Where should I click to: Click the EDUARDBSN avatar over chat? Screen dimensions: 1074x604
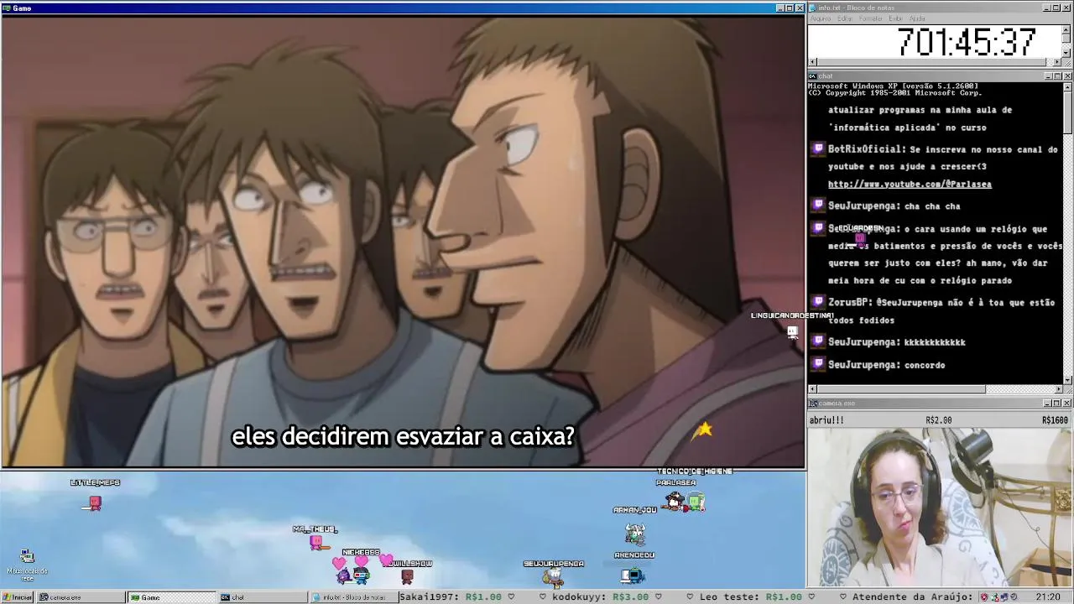859,240
